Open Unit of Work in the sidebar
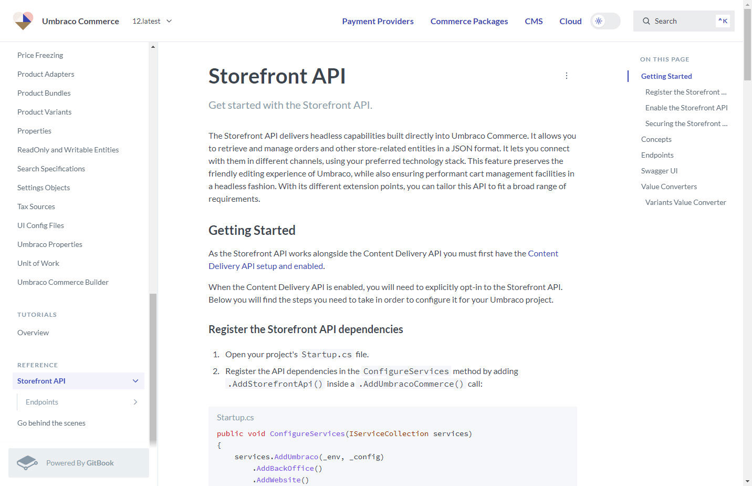Viewport: 752px width, 486px height. 38,263
